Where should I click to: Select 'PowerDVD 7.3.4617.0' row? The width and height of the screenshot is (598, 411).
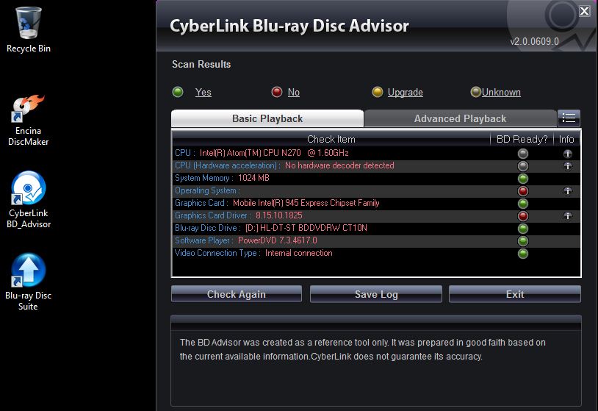point(376,241)
